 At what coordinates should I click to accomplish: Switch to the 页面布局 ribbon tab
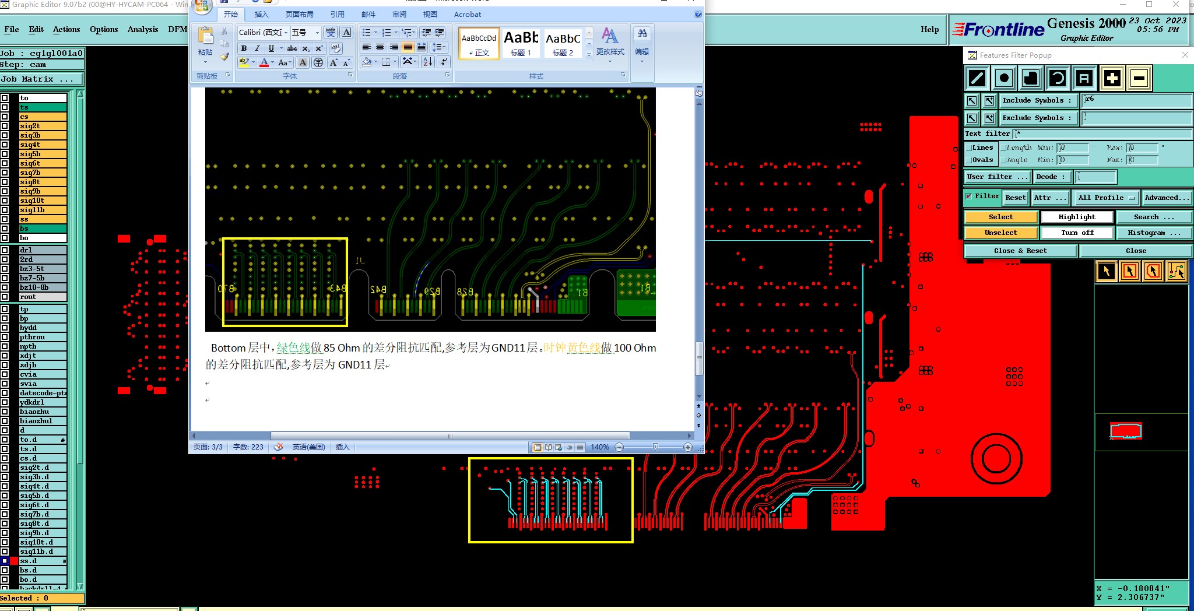[299, 14]
